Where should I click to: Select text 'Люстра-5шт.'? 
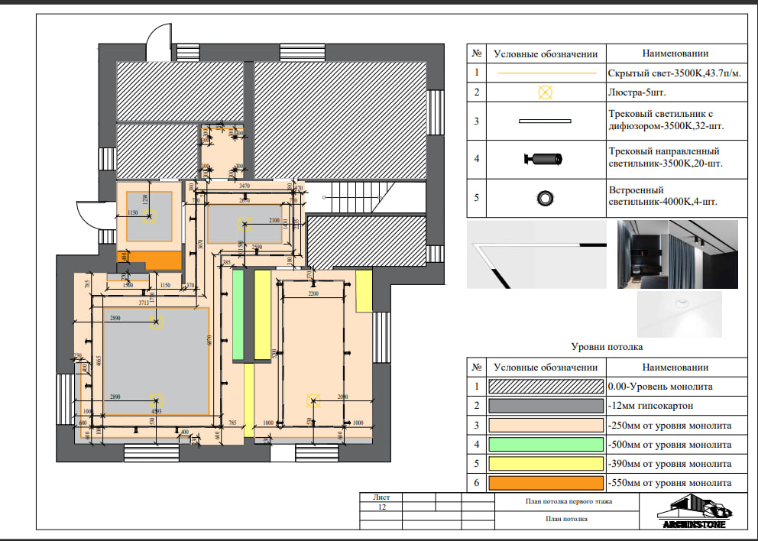637,92
